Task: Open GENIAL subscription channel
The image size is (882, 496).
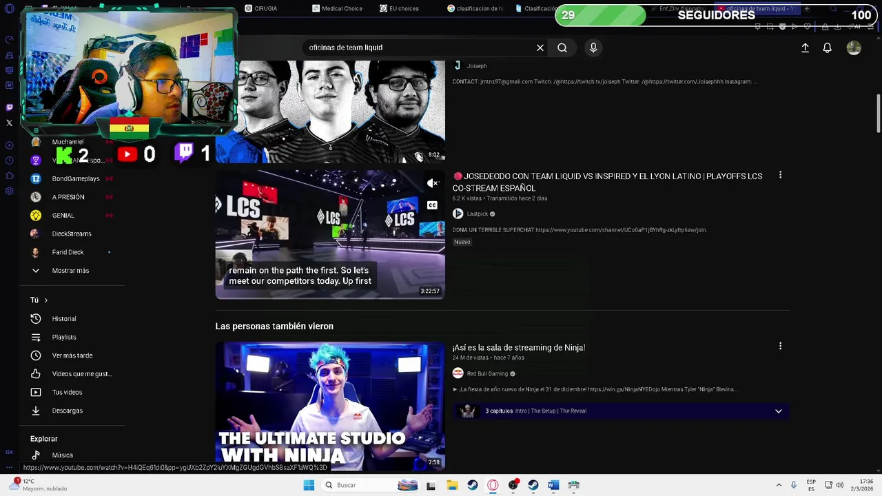Action: tap(63, 216)
